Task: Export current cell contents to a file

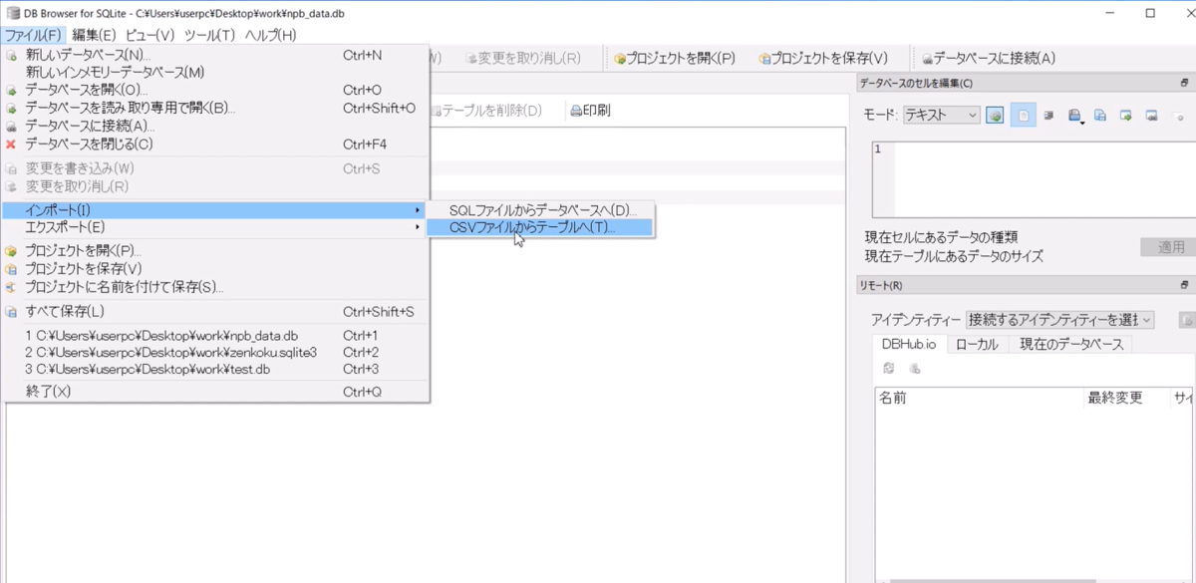Action: click(x=1097, y=115)
